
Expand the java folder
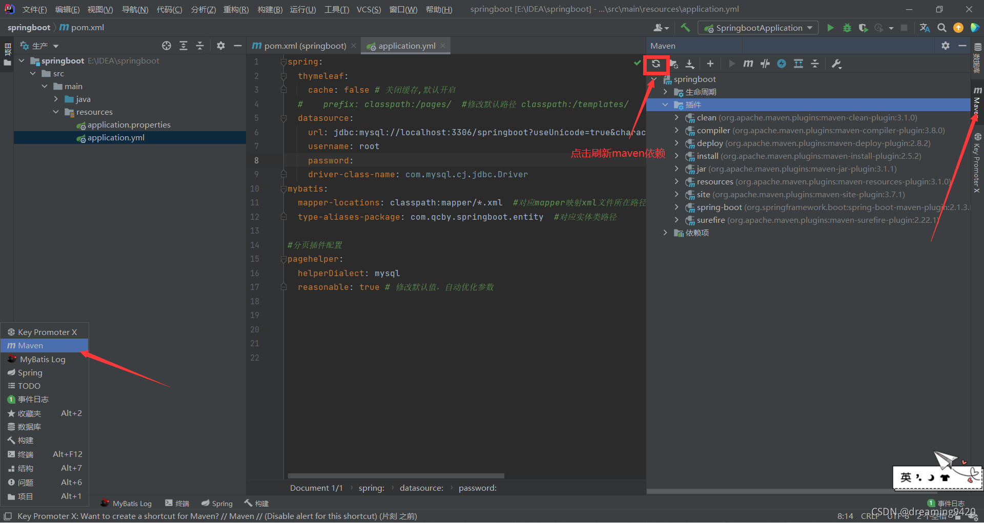[x=56, y=99]
